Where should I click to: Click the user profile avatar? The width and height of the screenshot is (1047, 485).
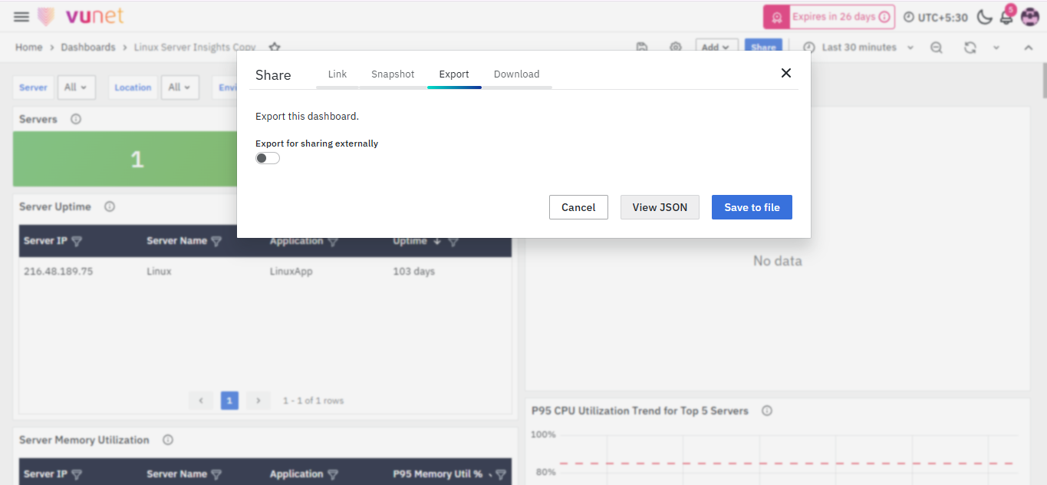click(x=1029, y=17)
